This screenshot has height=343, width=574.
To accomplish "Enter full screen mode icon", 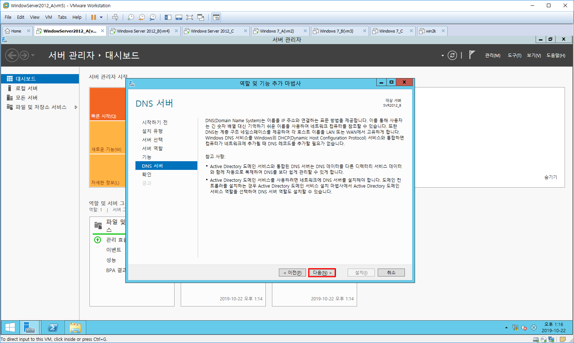I will coord(190,17).
